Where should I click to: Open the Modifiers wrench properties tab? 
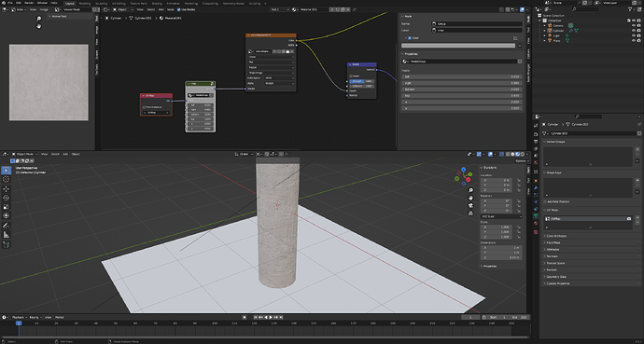pyautogui.click(x=536, y=187)
